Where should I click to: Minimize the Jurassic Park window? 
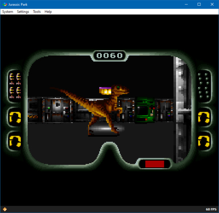(186, 4)
